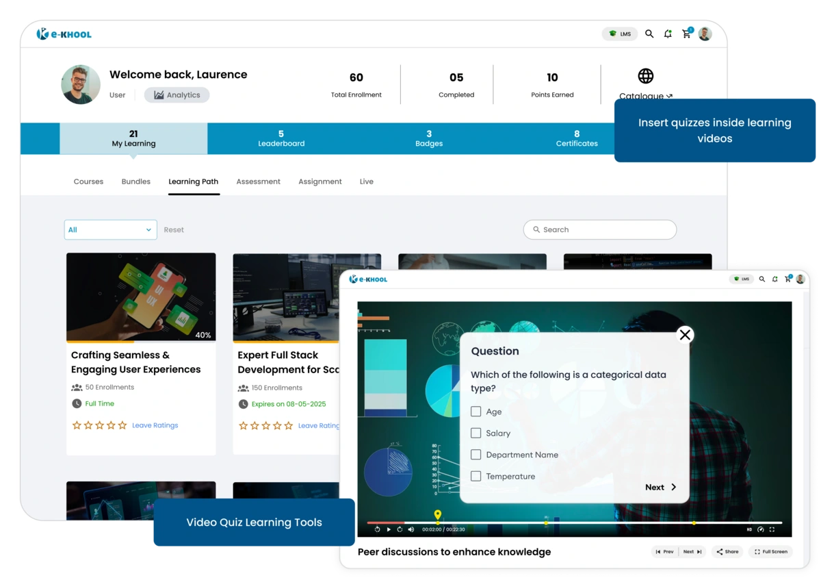The image size is (821, 580).
Task: Open the user profile avatar menu
Action: point(705,34)
